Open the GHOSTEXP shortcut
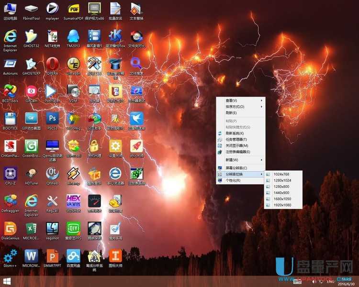Screen dimensions: 359x287 coord(32,66)
